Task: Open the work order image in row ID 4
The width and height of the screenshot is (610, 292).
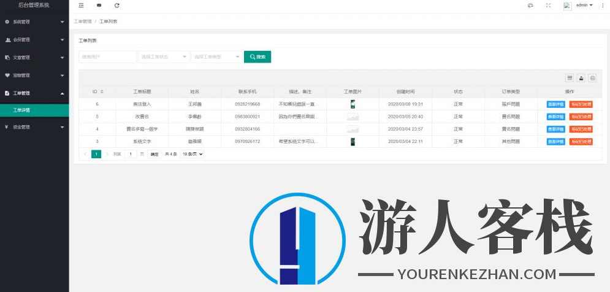Action: (x=353, y=129)
